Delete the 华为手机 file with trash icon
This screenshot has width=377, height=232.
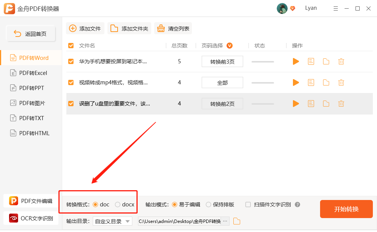341,61
